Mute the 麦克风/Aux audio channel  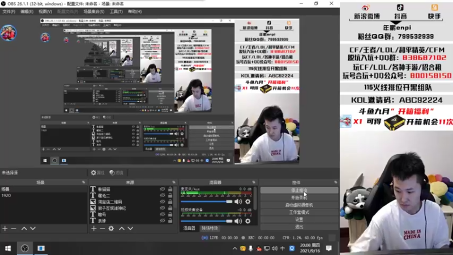tap(238, 202)
